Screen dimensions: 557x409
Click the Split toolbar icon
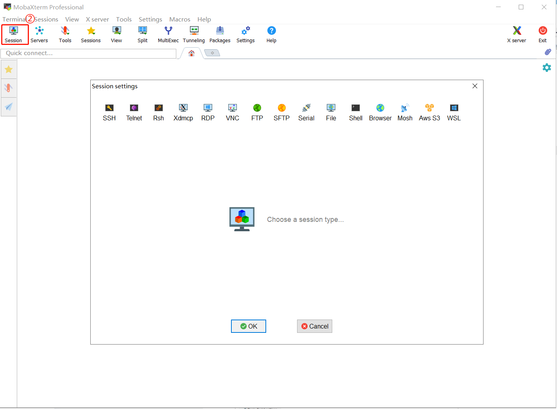point(143,34)
